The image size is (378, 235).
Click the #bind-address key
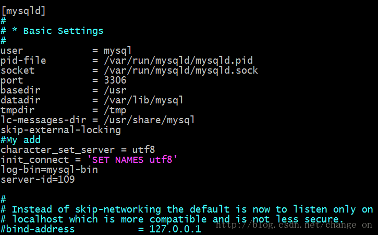tap(38, 229)
